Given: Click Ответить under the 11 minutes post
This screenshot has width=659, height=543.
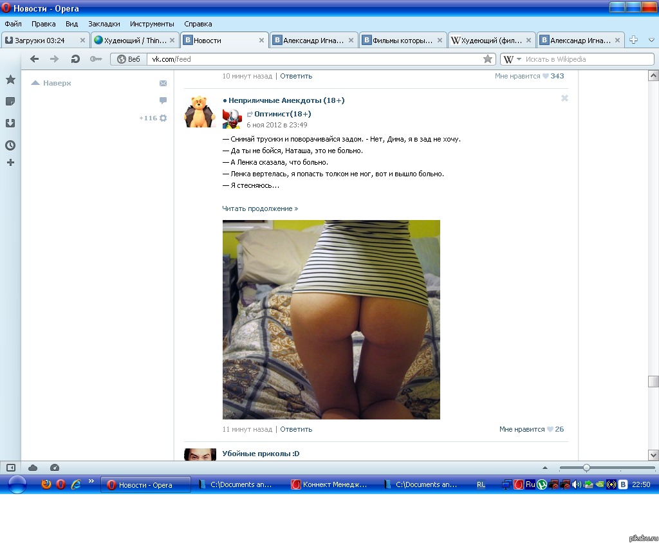Looking at the screenshot, I should click(296, 429).
